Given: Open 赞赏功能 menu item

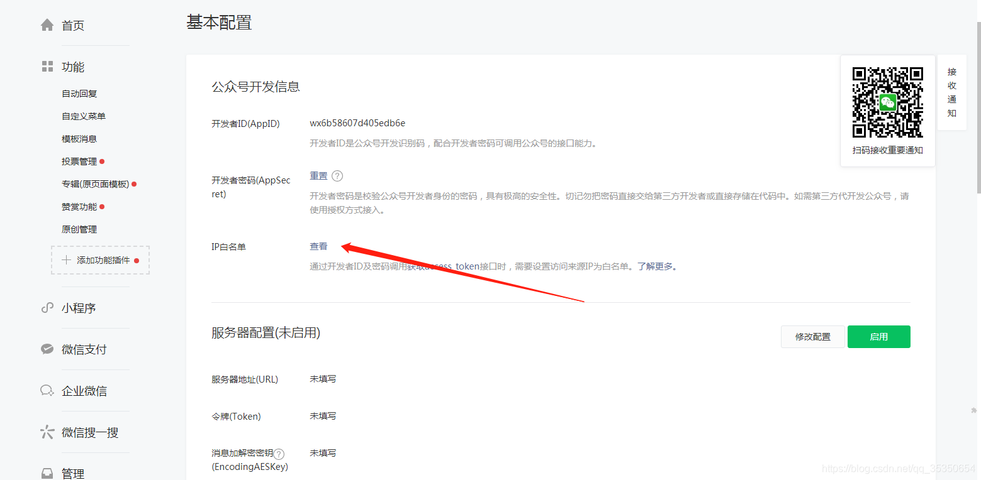Looking at the screenshot, I should coord(79,207).
